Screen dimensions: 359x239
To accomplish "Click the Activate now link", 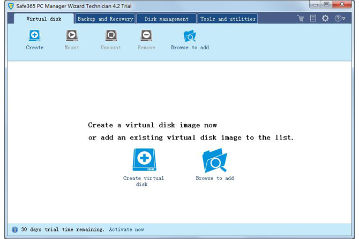I will click(126, 229).
